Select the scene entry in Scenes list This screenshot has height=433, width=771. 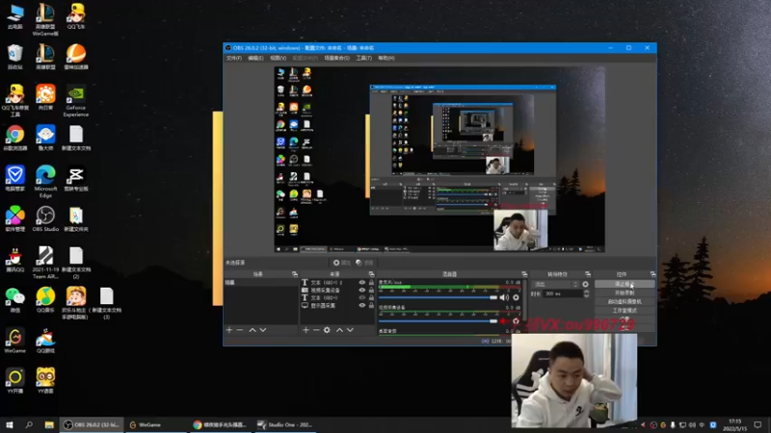coord(261,282)
